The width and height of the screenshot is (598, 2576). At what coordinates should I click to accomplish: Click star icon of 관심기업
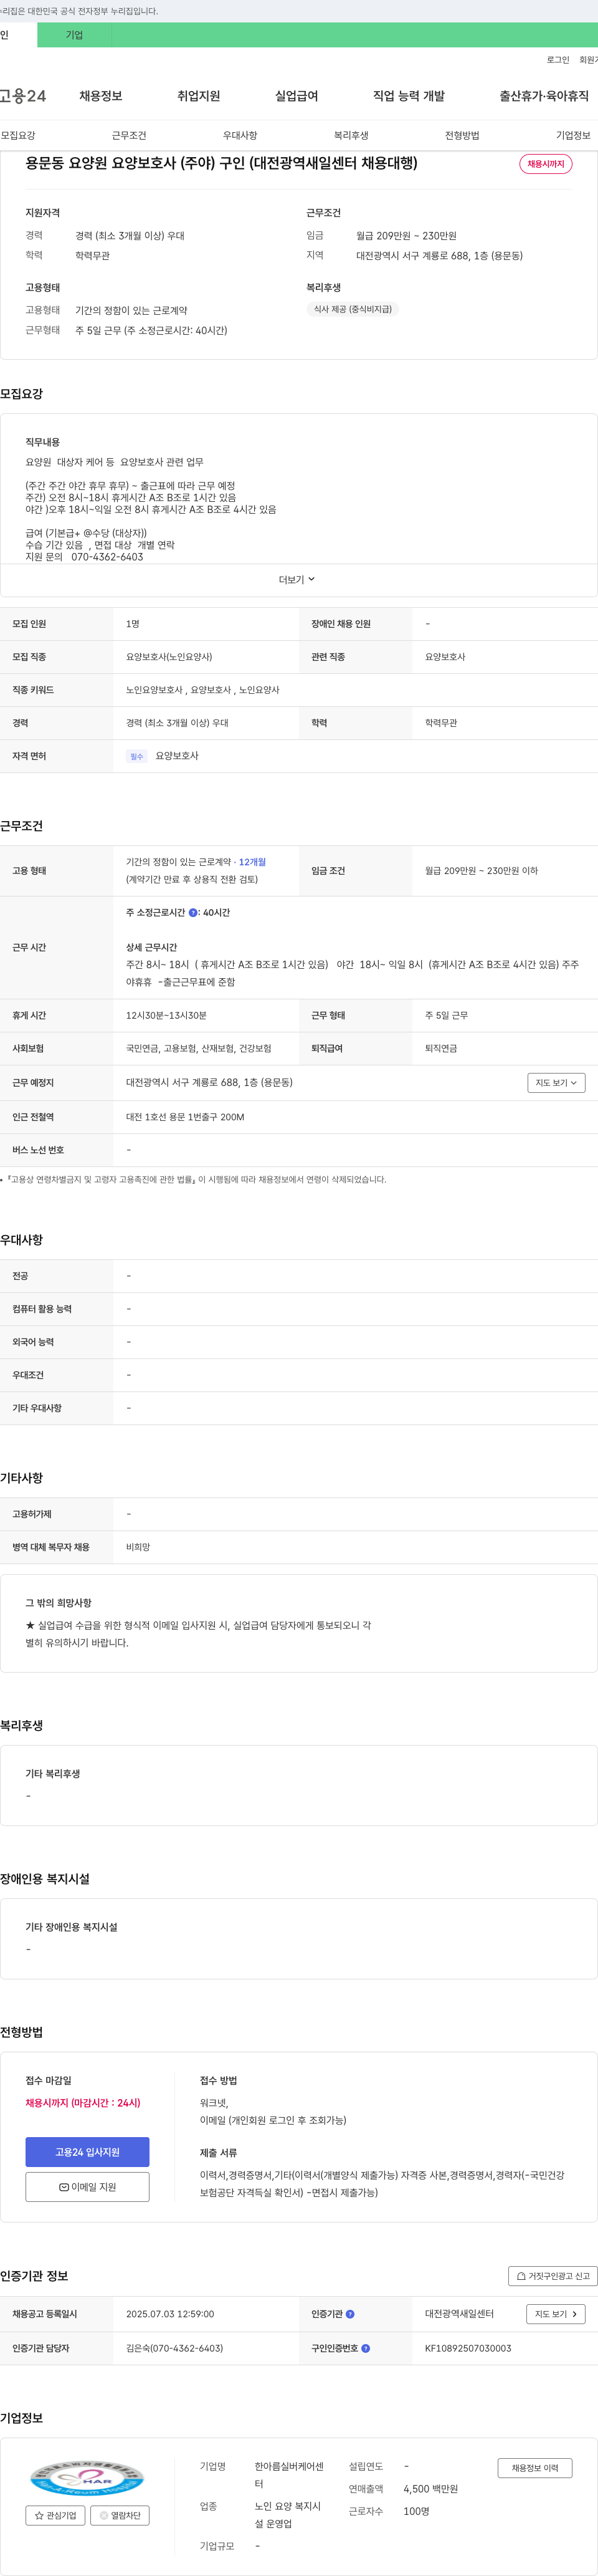click(39, 2515)
